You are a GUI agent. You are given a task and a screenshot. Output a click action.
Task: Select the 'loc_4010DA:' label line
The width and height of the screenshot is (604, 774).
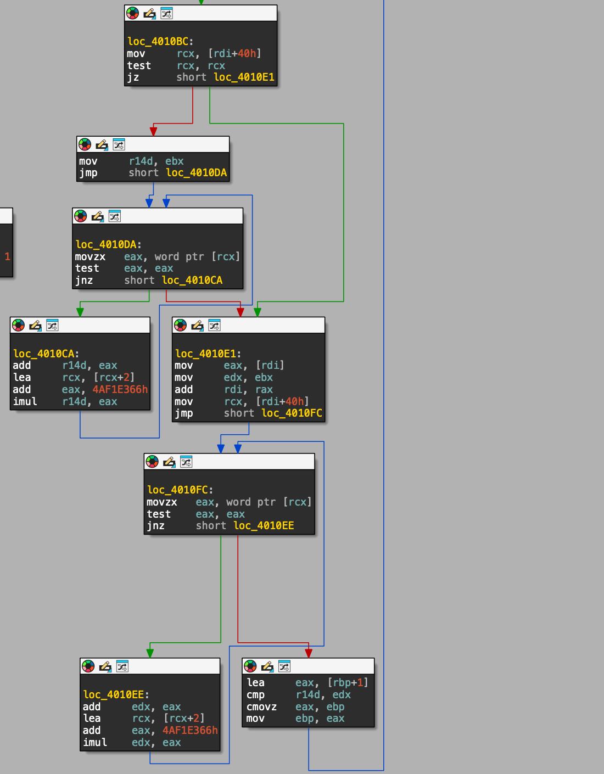(108, 244)
